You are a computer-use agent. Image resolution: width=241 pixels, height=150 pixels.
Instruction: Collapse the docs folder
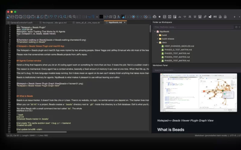157,42
